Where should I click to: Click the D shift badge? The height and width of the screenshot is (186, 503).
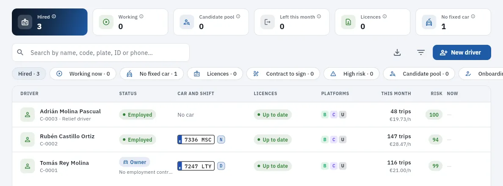click(x=221, y=166)
